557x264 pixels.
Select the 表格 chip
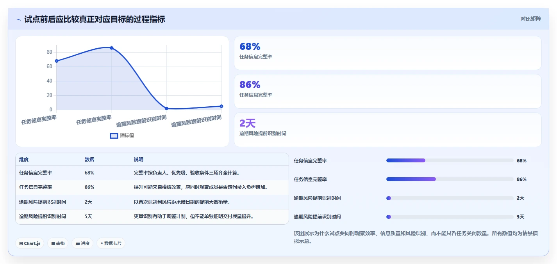pyautogui.click(x=58, y=243)
